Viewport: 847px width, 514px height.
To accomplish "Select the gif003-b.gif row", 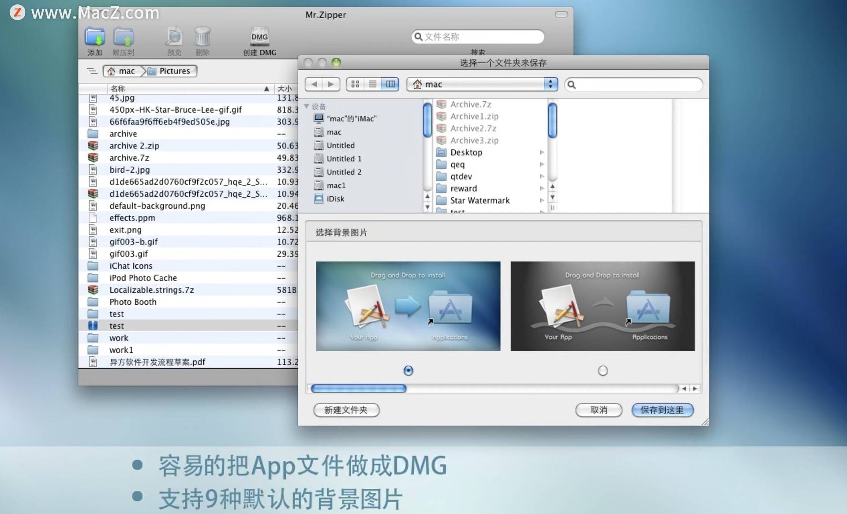I will [188, 241].
